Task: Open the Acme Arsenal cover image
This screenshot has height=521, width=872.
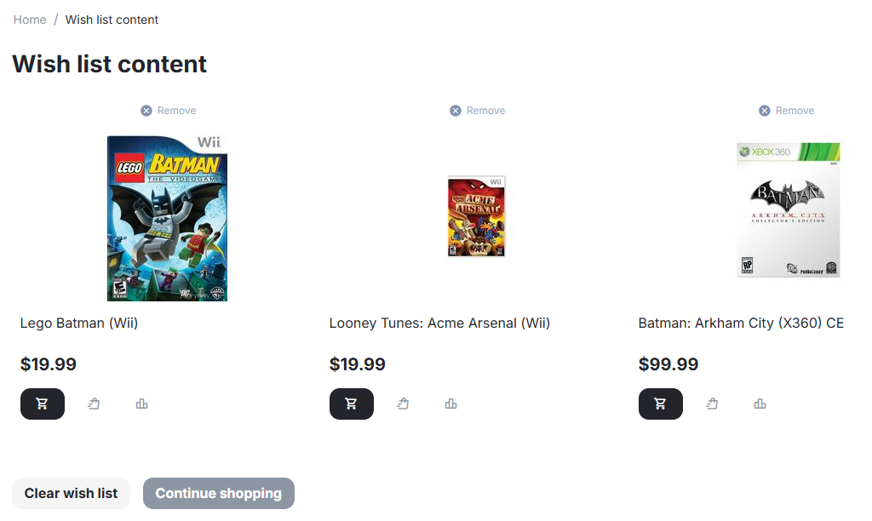Action: 476,216
